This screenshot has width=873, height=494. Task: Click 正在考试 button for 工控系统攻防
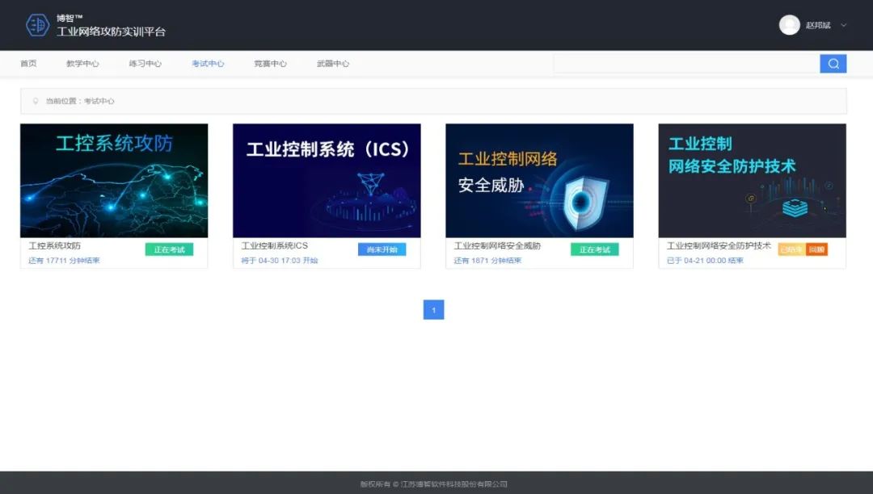coord(169,249)
